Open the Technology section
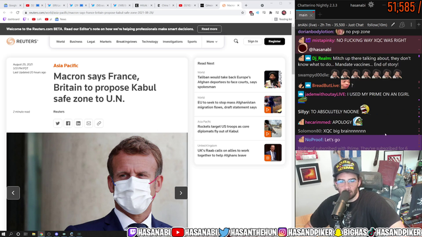 [x=150, y=41]
